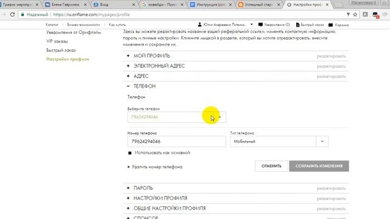Reload the page with the refresh icon
The height and width of the screenshot is (219, 390).
pos(12,15)
